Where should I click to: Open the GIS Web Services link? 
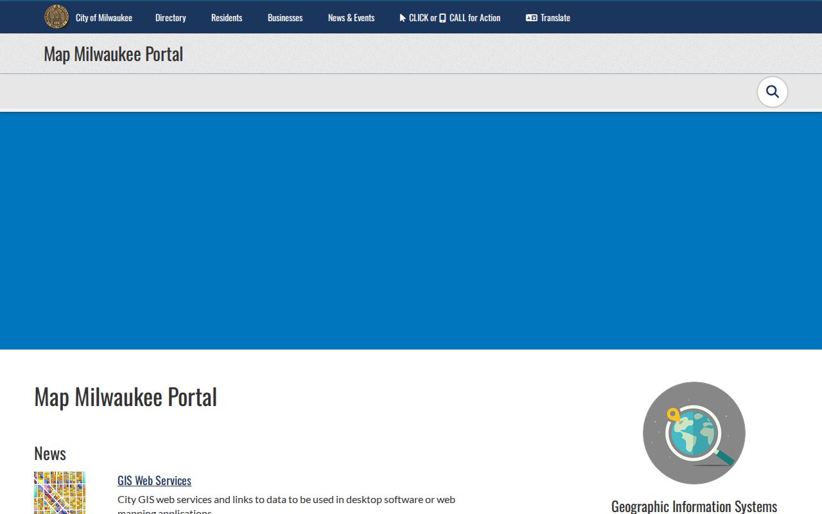pyautogui.click(x=154, y=481)
